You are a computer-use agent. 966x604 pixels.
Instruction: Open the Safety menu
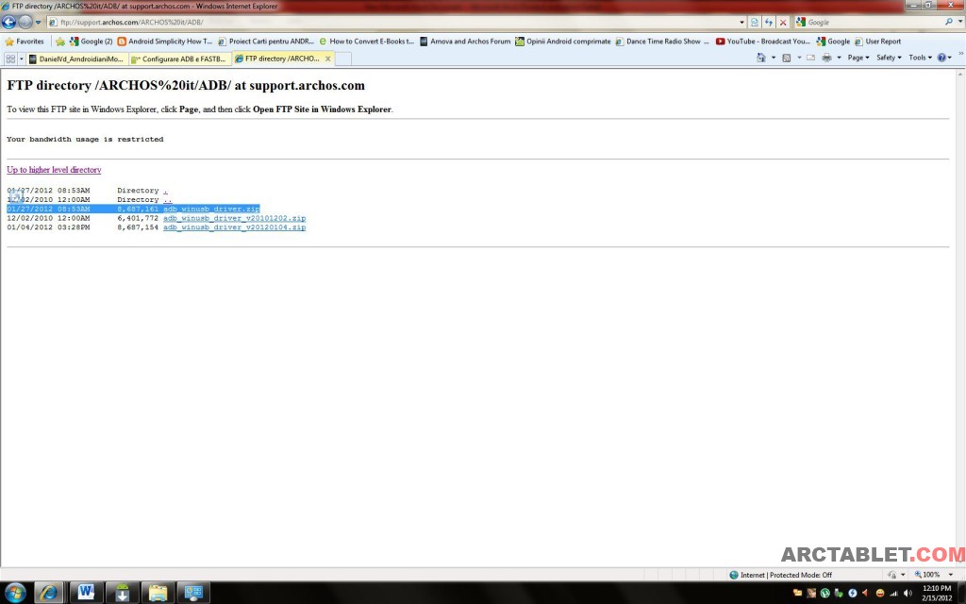pos(889,58)
